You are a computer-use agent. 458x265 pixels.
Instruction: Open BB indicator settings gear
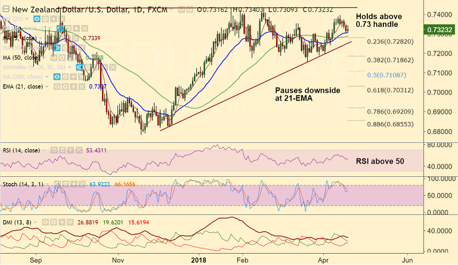coord(69,29)
